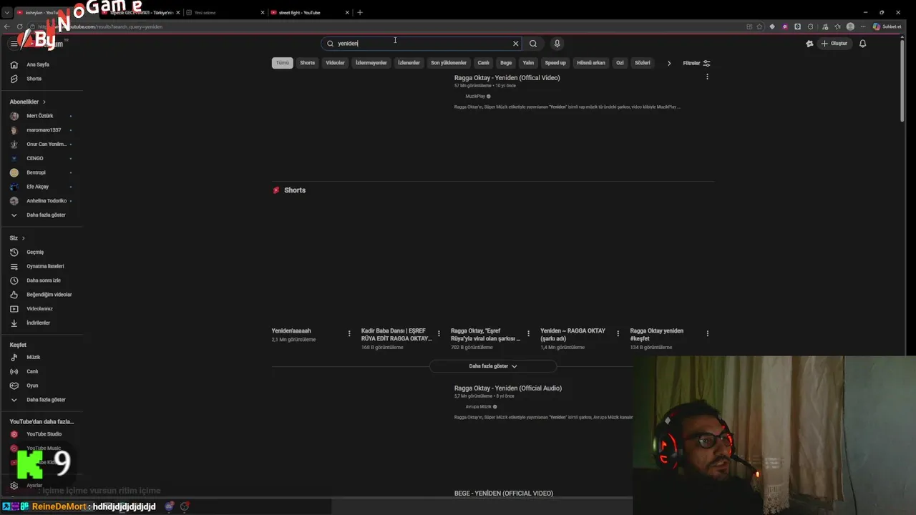Select the Shorts filter chip
This screenshot has height=515, width=916.
[308, 63]
